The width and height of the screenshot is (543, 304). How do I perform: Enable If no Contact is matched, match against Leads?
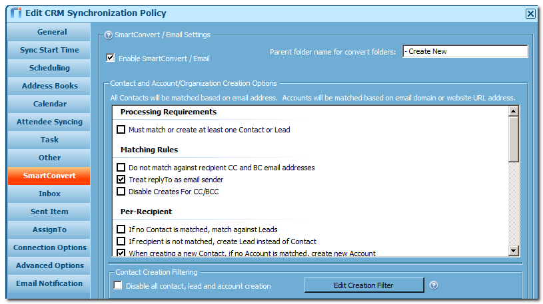click(x=121, y=229)
